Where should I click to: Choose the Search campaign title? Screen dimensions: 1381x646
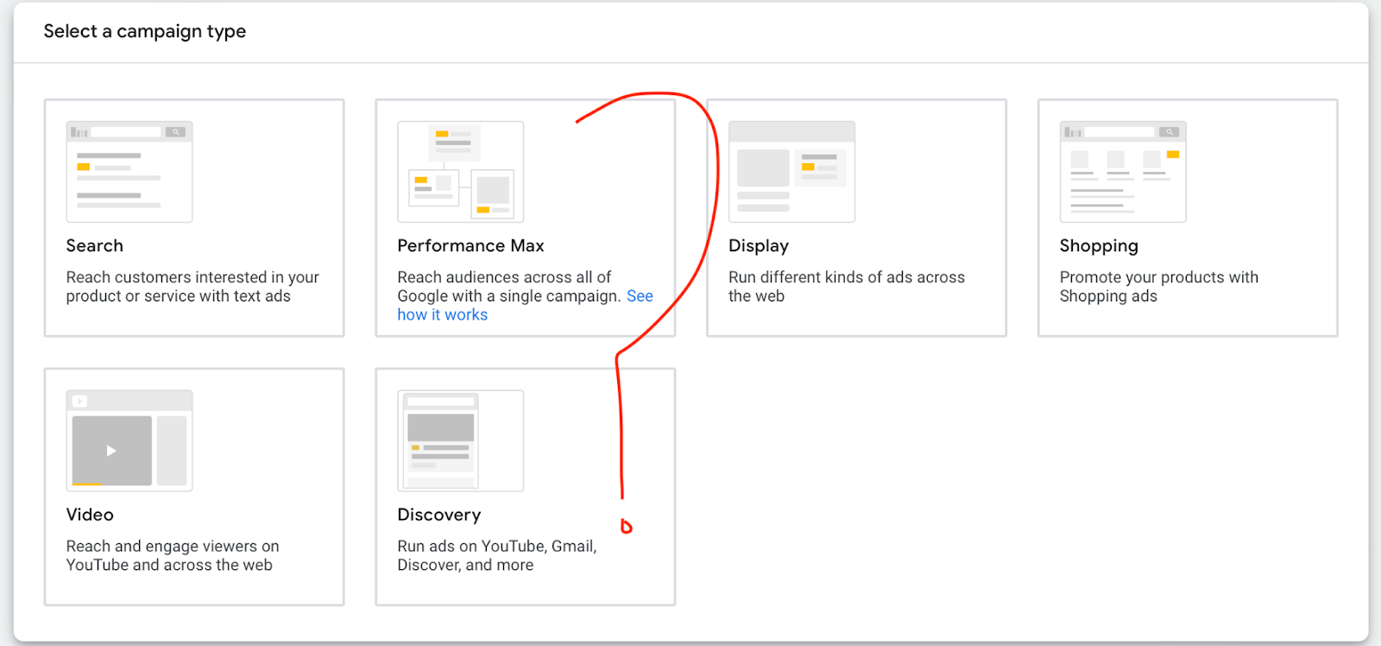click(95, 246)
